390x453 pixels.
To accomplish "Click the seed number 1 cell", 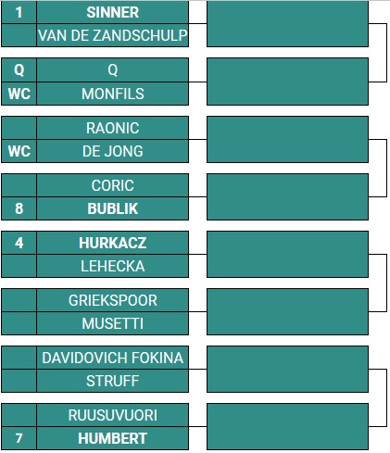I will click(x=19, y=12).
